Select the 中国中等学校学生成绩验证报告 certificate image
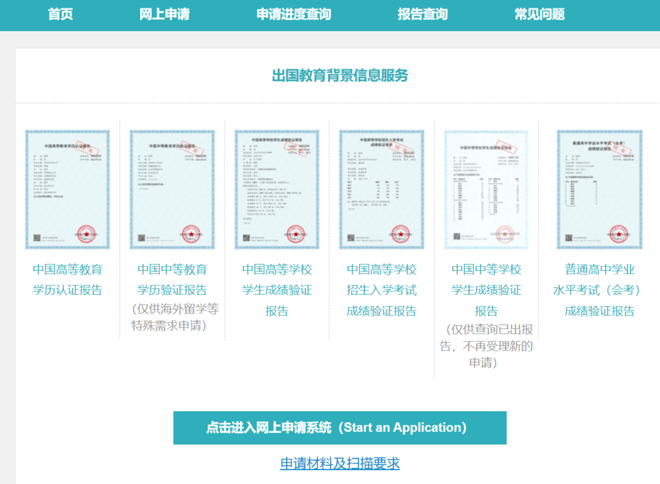660x484 pixels. pos(486,189)
